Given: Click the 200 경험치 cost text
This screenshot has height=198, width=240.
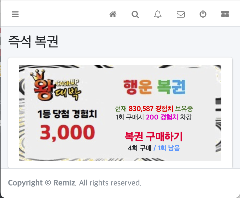Looking at the screenshot, I should click(162, 117).
